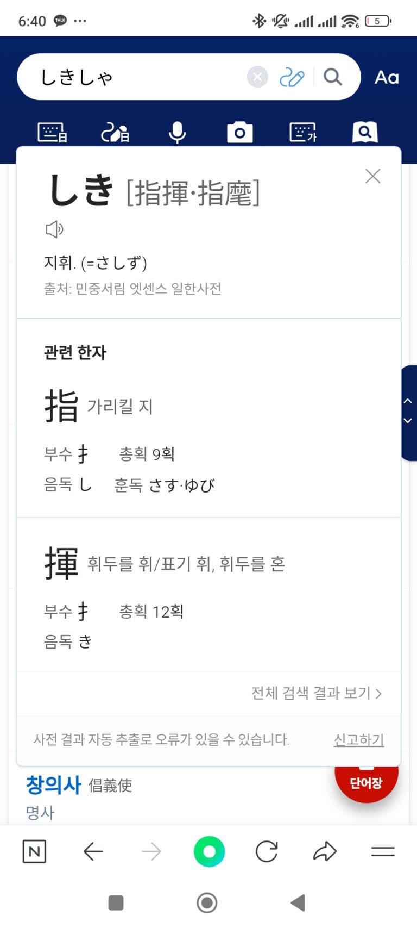417x928 pixels.
Task: Tap the down arrow on side panel
Action: coord(408,421)
